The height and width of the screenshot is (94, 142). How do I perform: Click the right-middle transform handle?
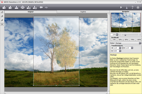point(79,51)
